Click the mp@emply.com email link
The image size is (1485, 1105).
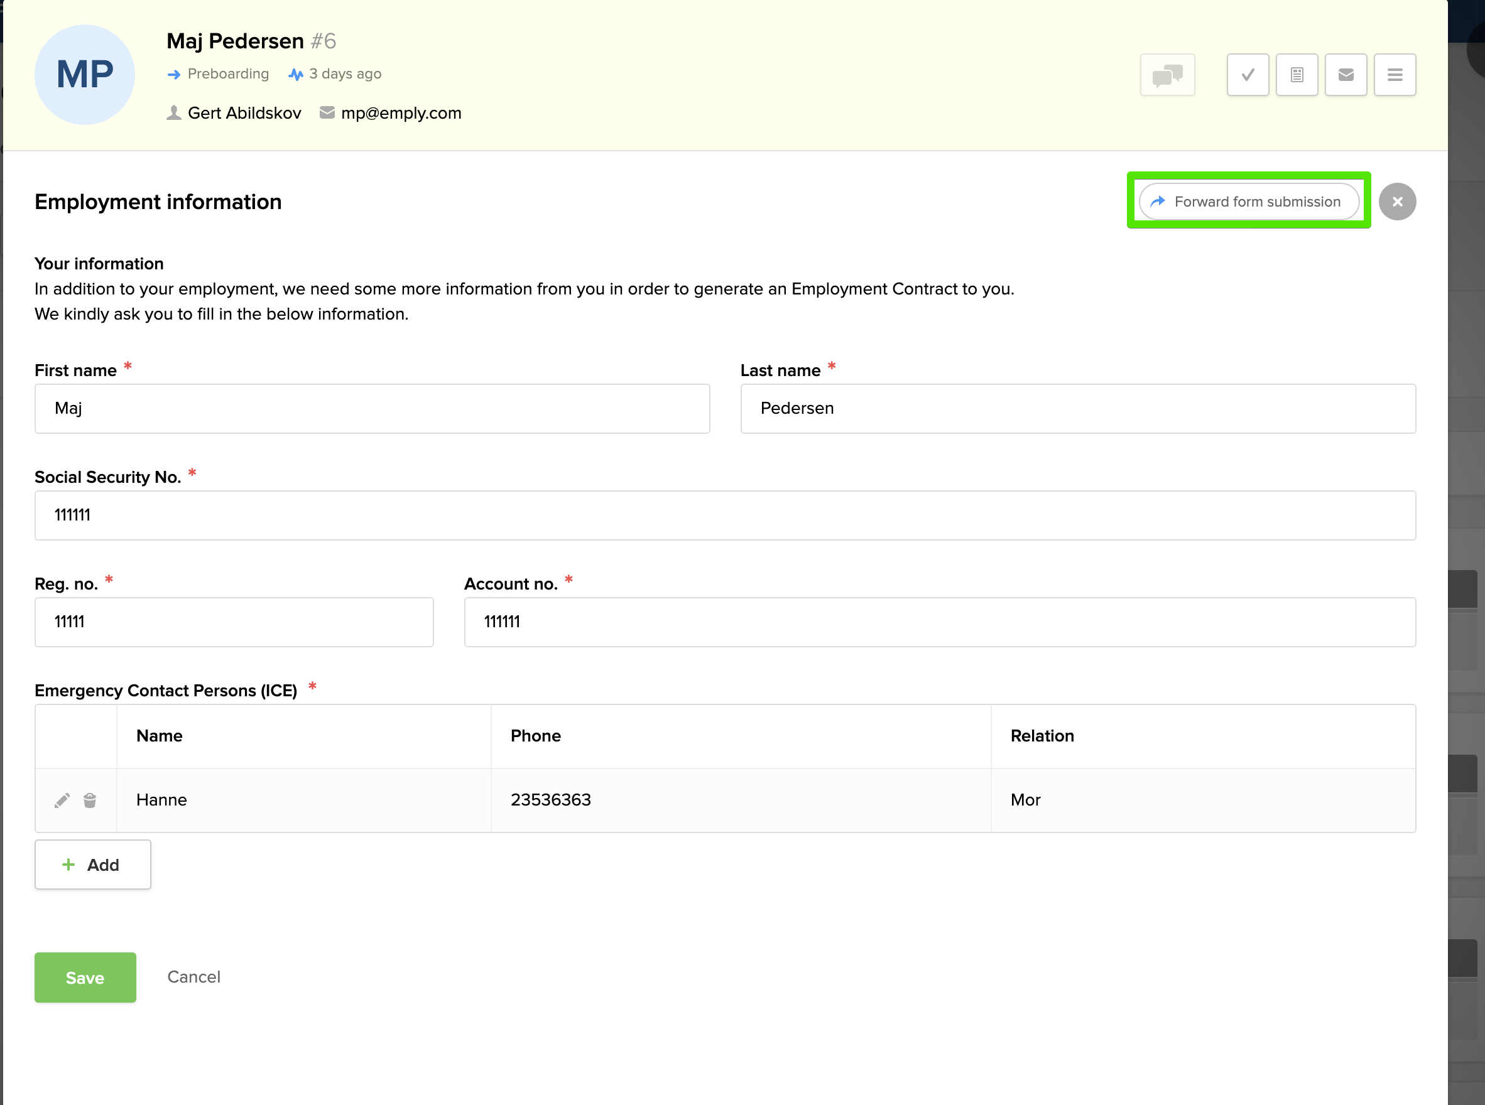pos(401,113)
